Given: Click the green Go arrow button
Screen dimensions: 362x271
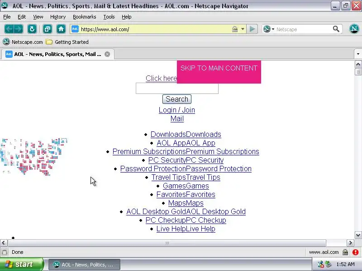Looking at the screenshot, I should pyautogui.click(x=252, y=29).
